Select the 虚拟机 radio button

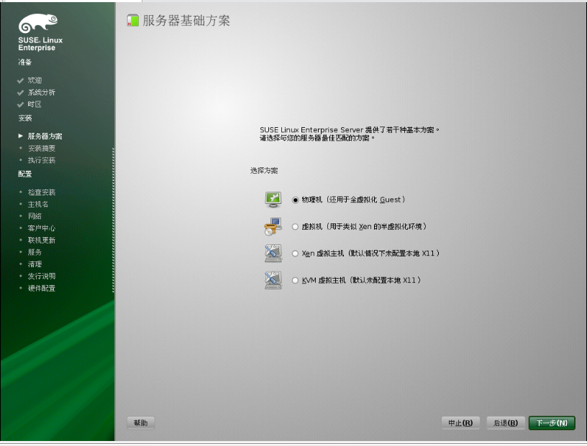[x=295, y=226]
